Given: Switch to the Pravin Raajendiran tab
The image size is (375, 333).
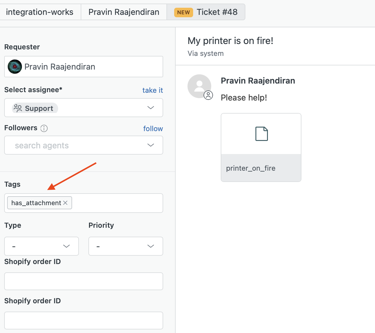Looking at the screenshot, I should pos(124,12).
